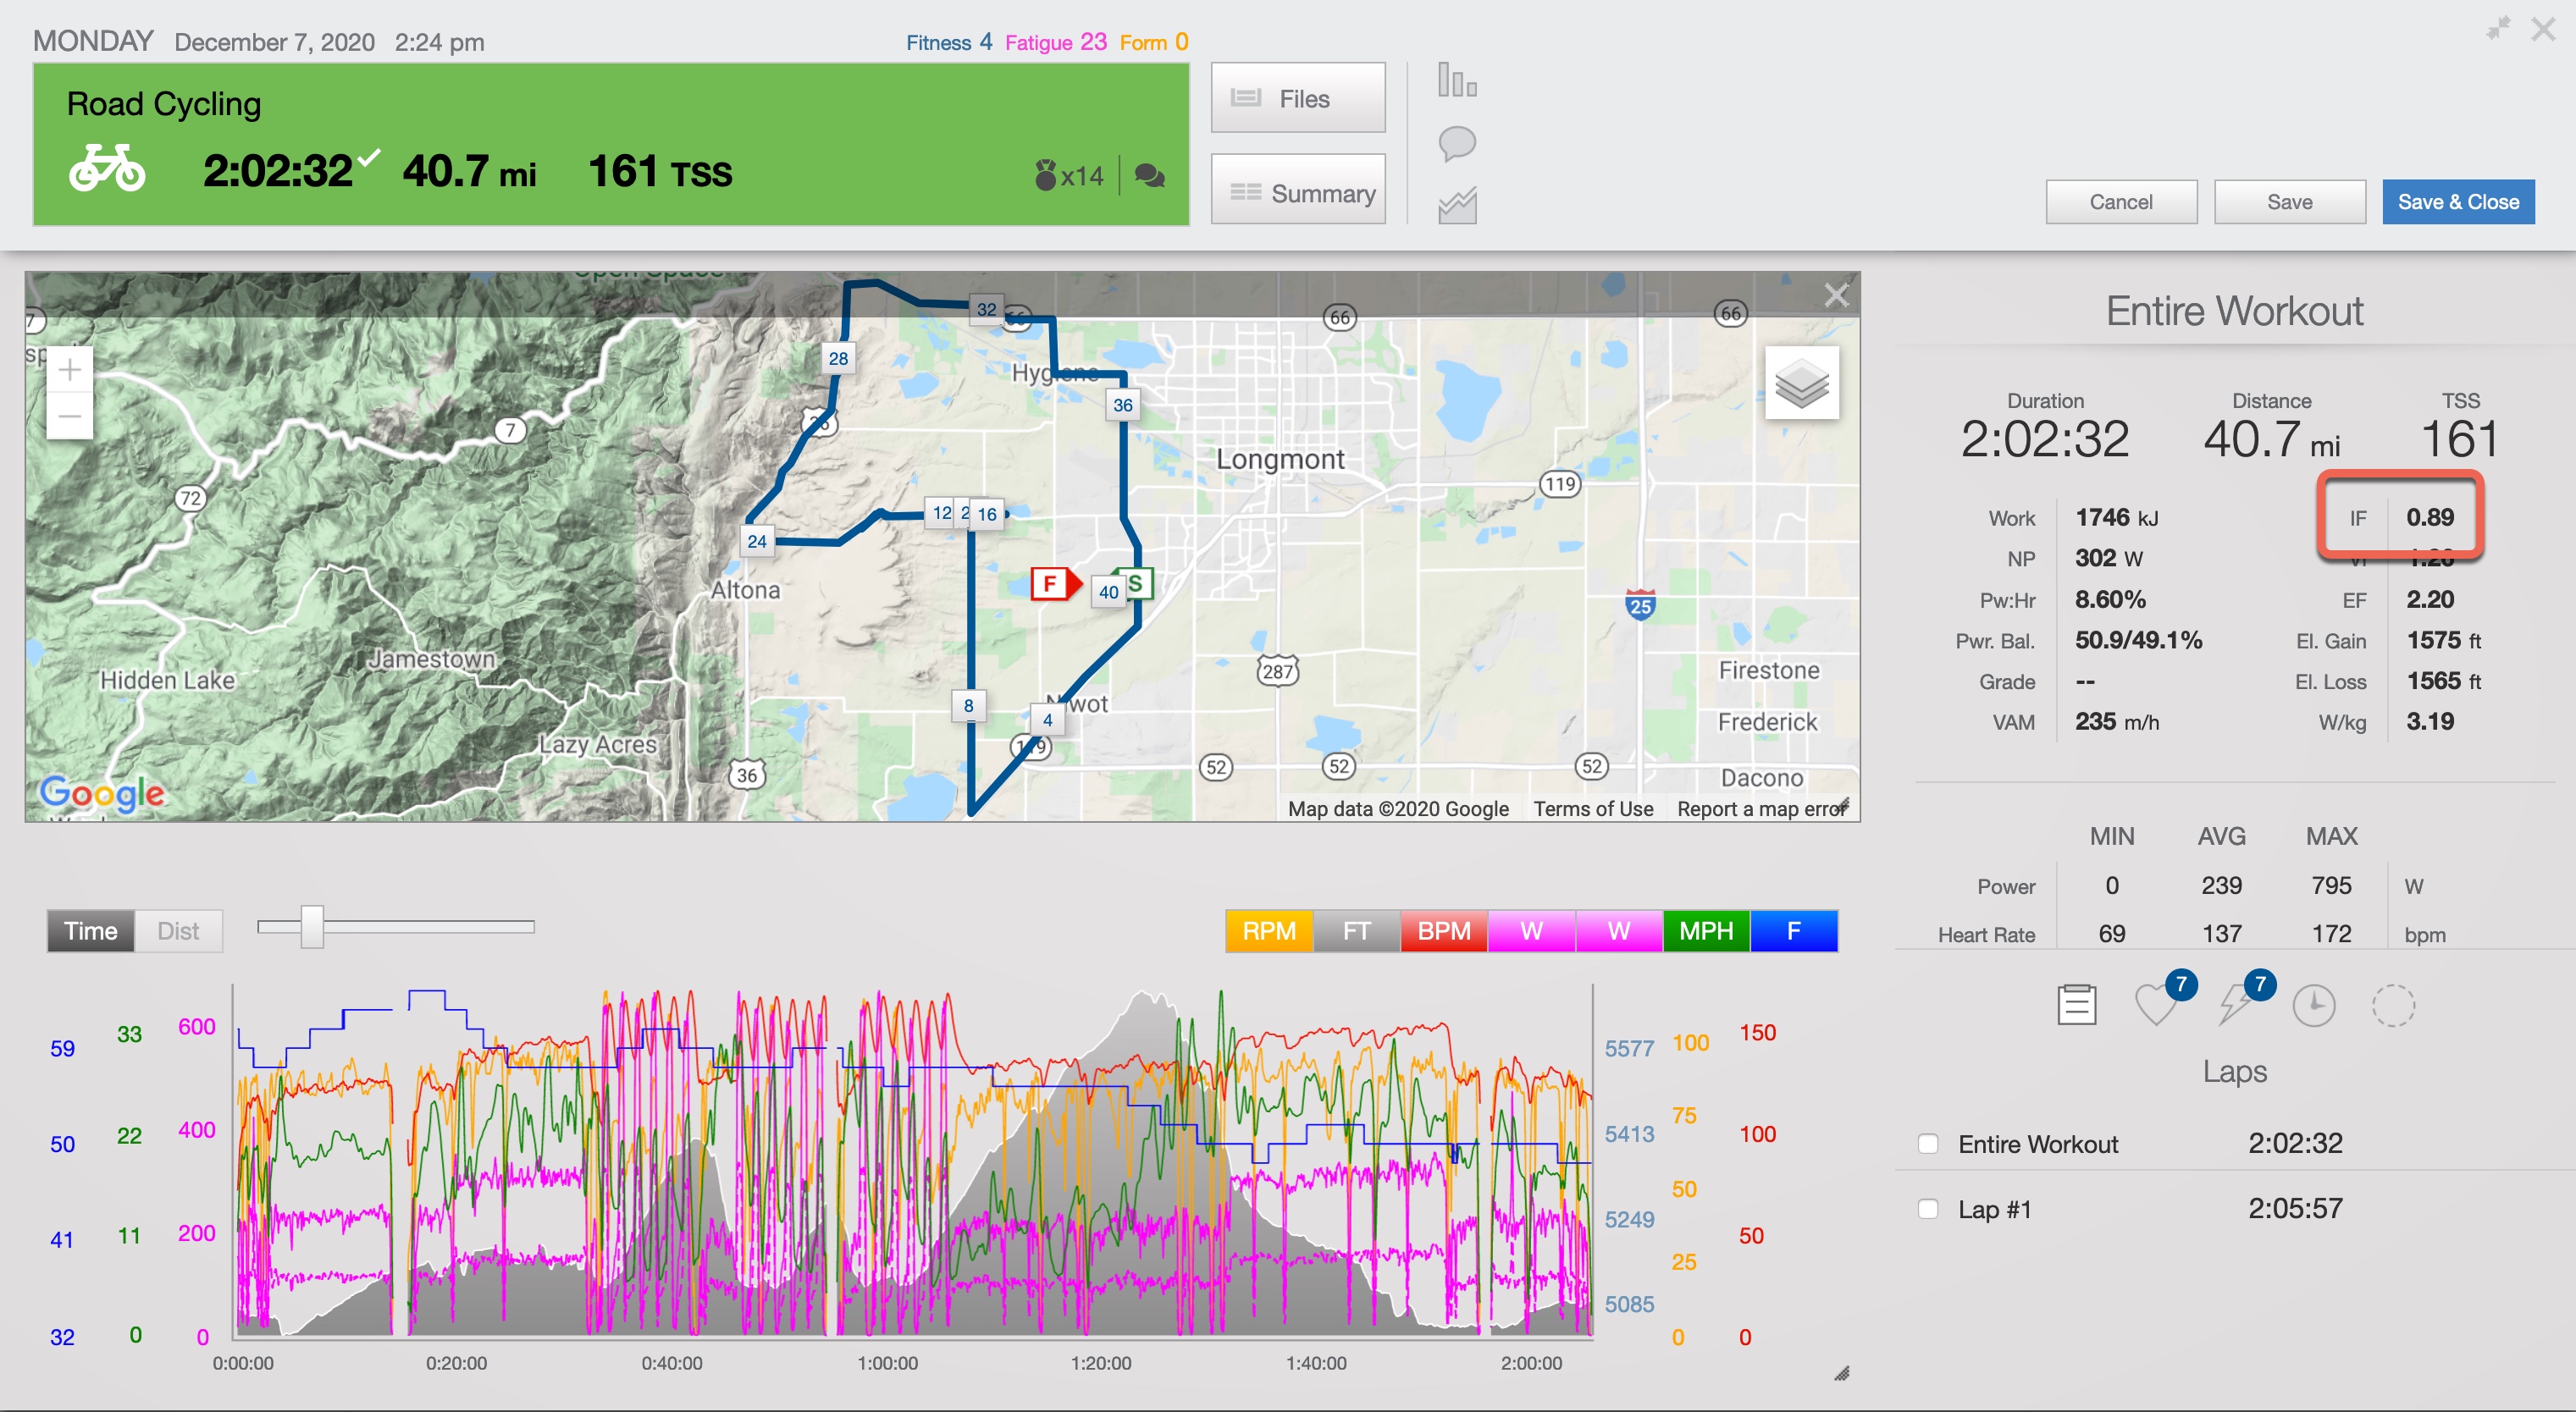Screen dimensions: 2576x1412
Task: Close the map panel
Action: (1836, 295)
